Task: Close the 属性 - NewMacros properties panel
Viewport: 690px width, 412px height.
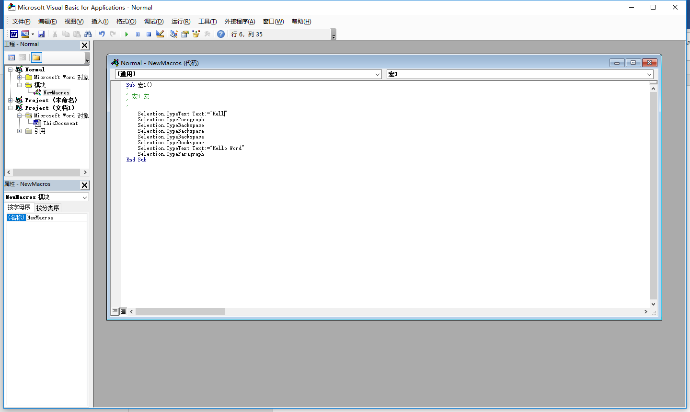Action: (85, 185)
